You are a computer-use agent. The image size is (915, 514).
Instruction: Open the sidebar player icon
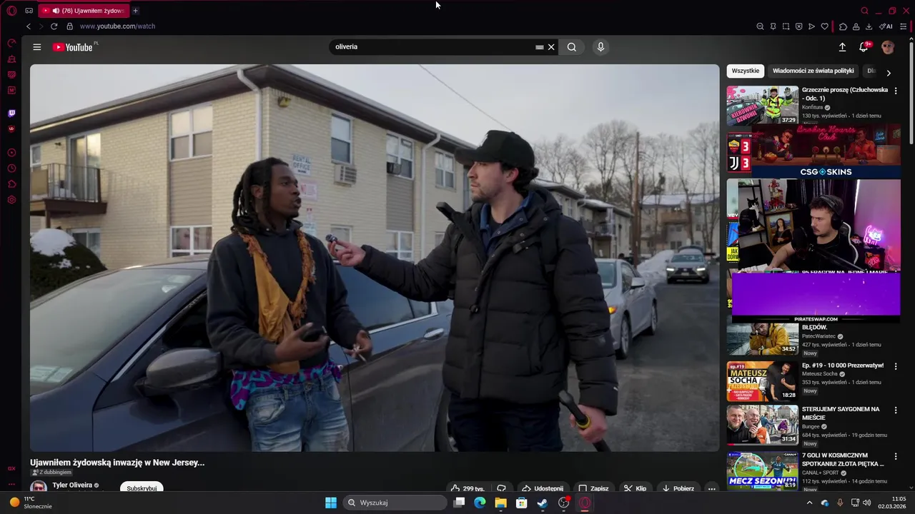11,153
